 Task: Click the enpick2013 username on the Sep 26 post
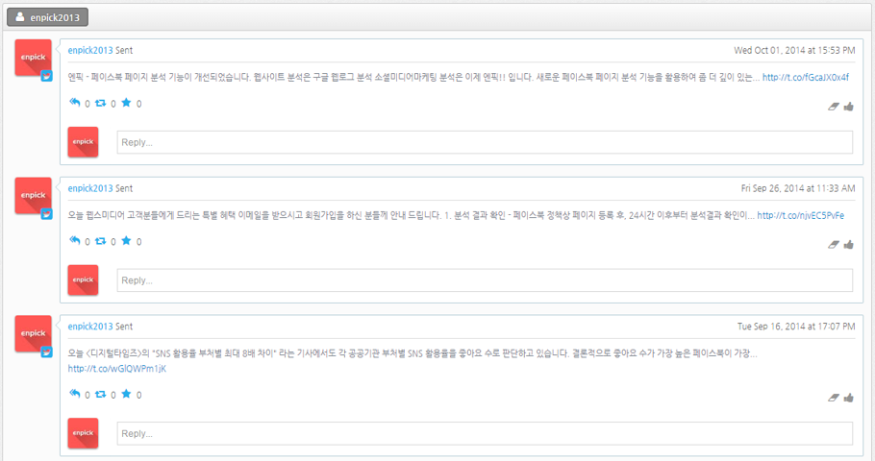[x=90, y=188]
